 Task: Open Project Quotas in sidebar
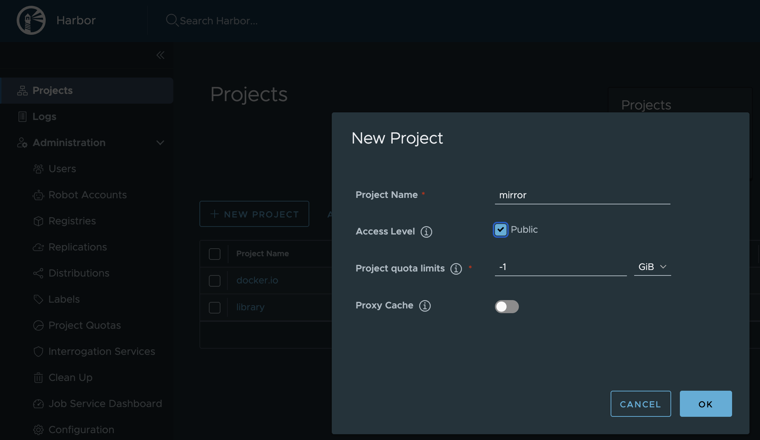pyautogui.click(x=84, y=325)
